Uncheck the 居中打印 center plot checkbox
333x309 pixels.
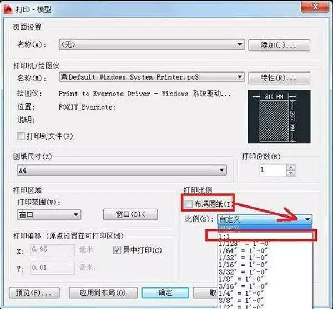pyautogui.click(x=117, y=250)
